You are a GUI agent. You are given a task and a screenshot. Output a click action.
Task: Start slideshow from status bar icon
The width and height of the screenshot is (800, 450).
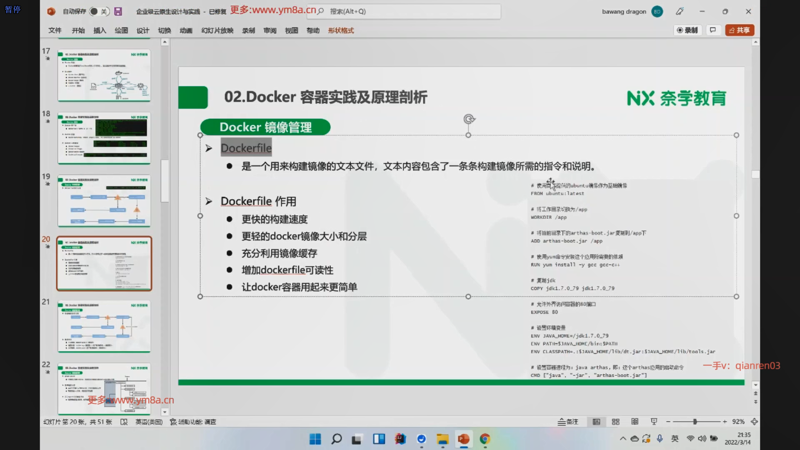[654, 422]
